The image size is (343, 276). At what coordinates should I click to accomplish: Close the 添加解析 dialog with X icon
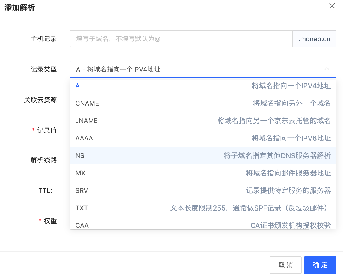click(332, 6)
